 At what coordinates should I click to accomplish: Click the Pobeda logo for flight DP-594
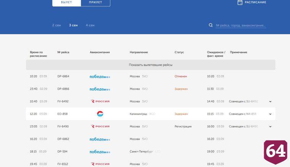coord(100,152)
